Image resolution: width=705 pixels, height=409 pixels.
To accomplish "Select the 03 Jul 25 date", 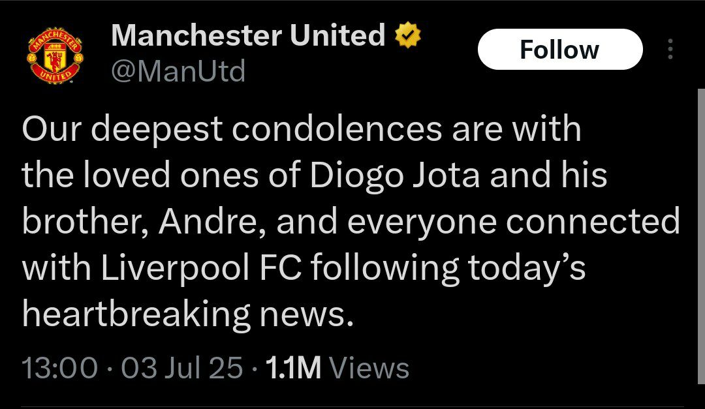I will point(181,367).
